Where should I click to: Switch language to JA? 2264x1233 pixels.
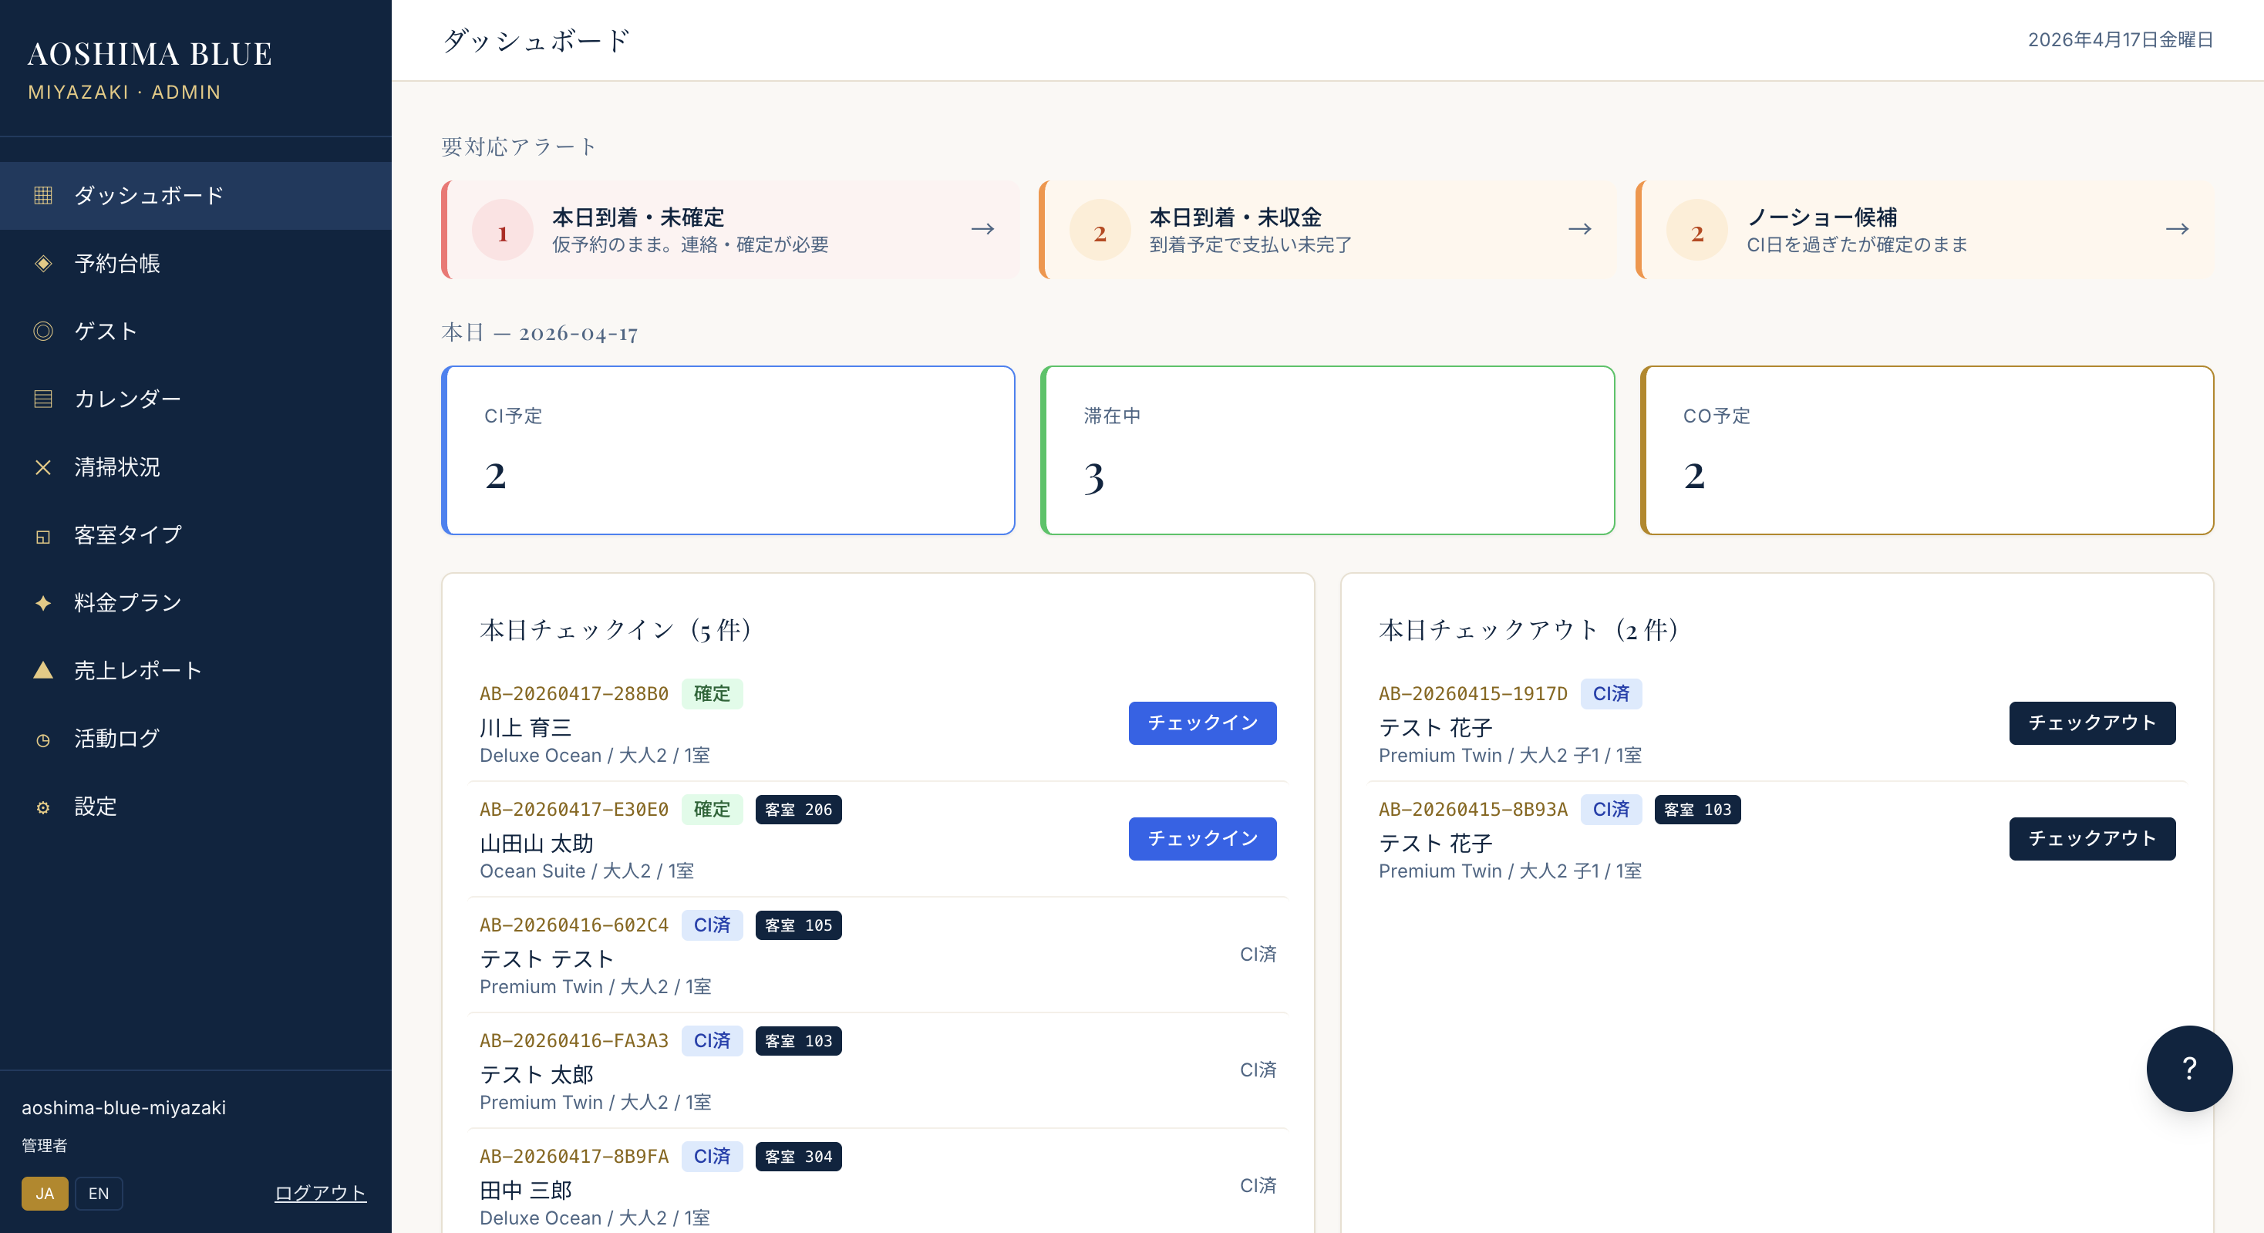pyautogui.click(x=45, y=1194)
